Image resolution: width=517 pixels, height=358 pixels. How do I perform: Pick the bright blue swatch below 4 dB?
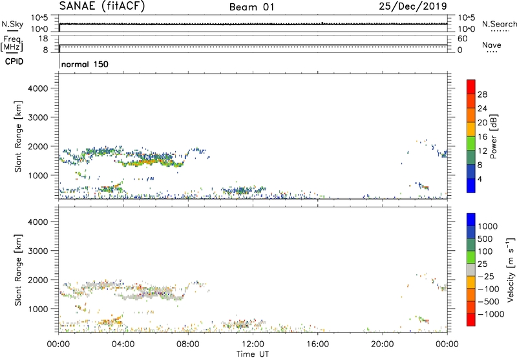coord(471,185)
